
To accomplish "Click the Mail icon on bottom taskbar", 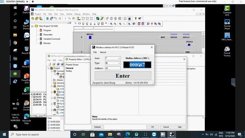I will pos(101,135).
